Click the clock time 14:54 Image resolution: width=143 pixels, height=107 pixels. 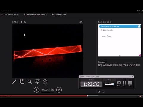[x=81, y=22]
